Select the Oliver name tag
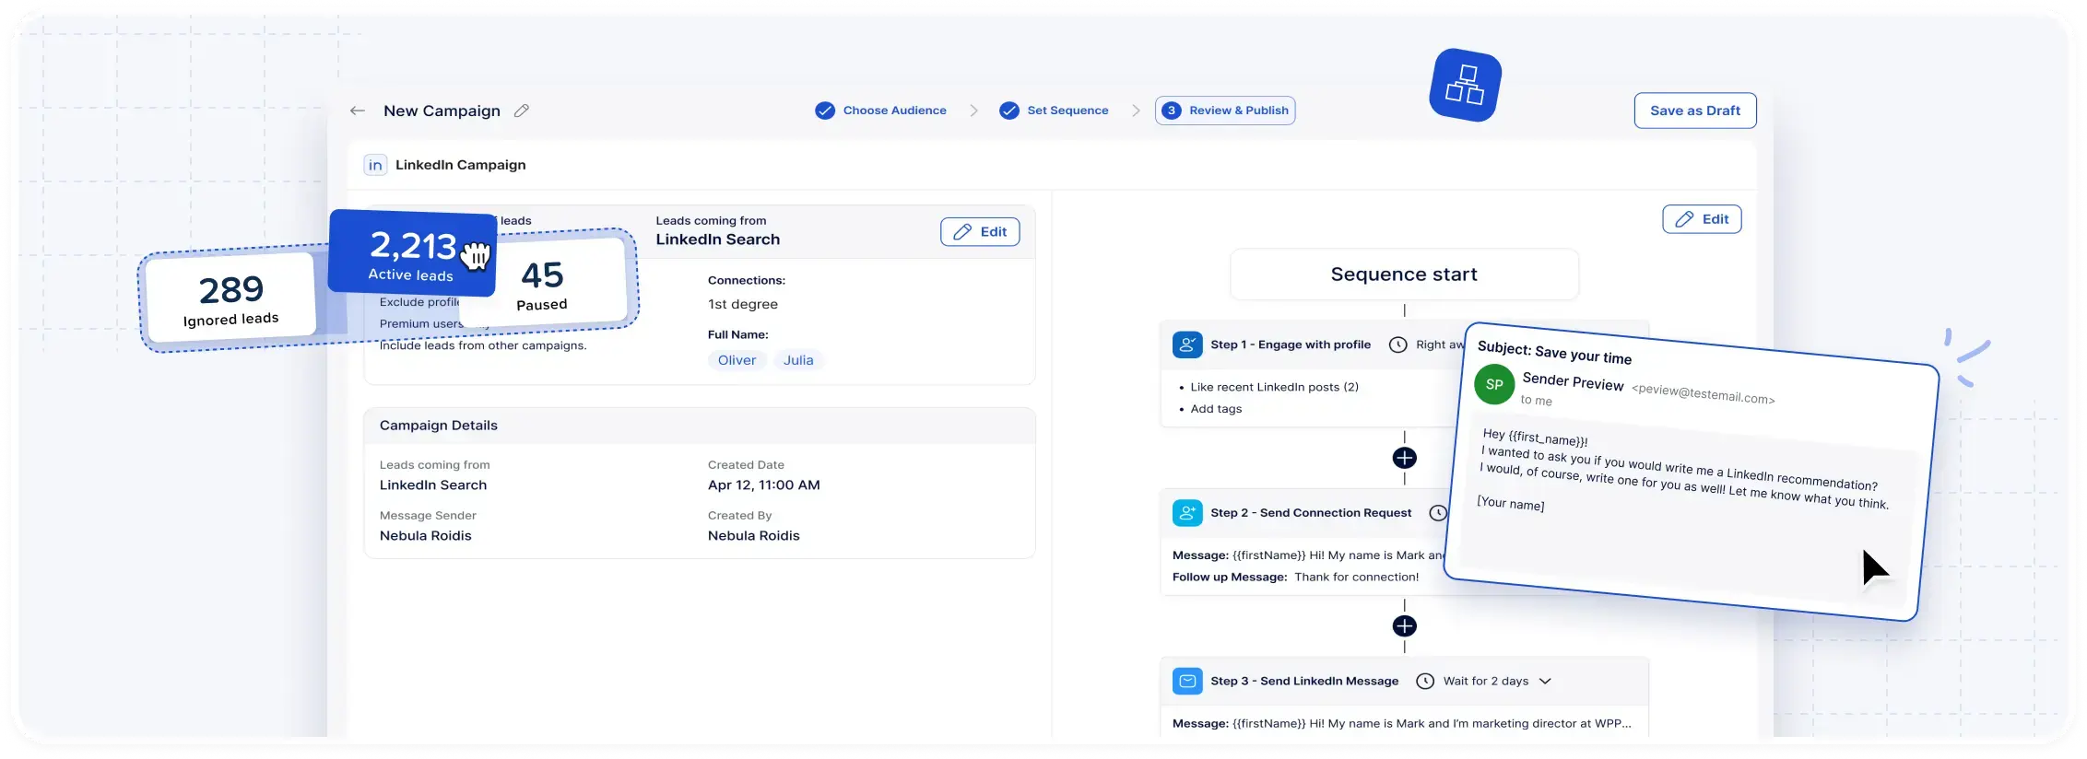Image resolution: width=2087 pixels, height=759 pixels. tap(737, 360)
